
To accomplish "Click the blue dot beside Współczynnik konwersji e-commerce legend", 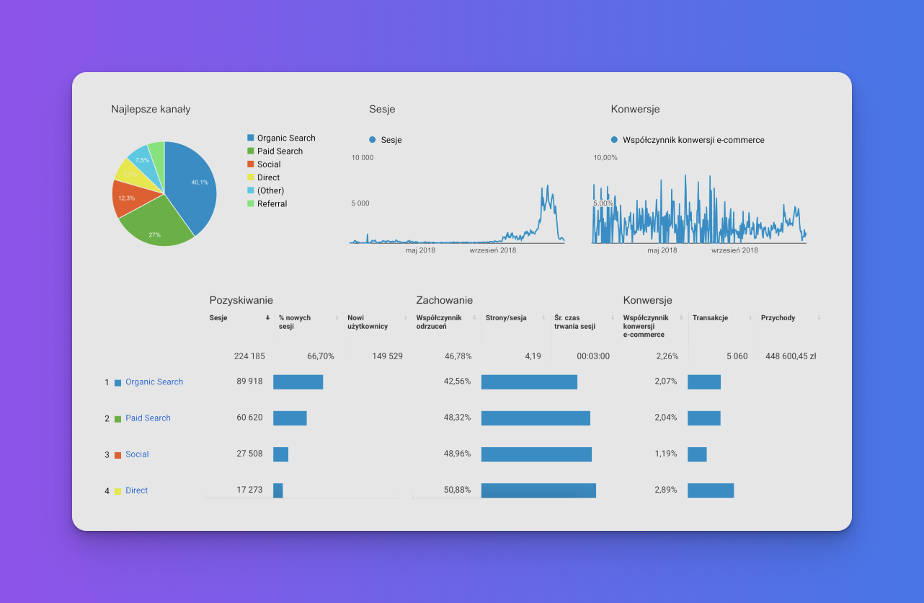I will 614,140.
